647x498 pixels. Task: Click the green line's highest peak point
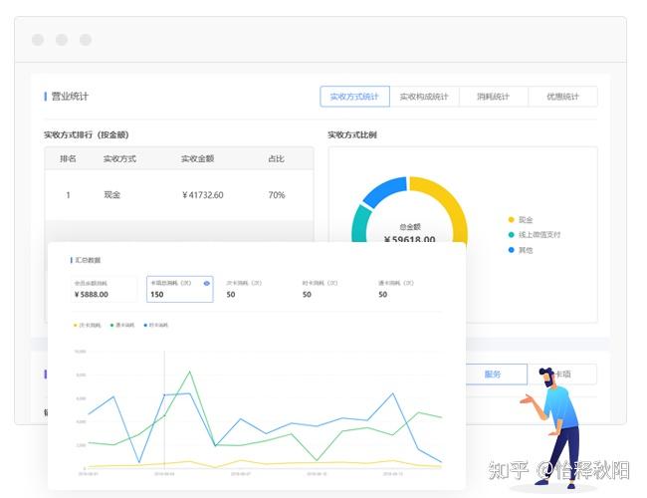pos(190,372)
